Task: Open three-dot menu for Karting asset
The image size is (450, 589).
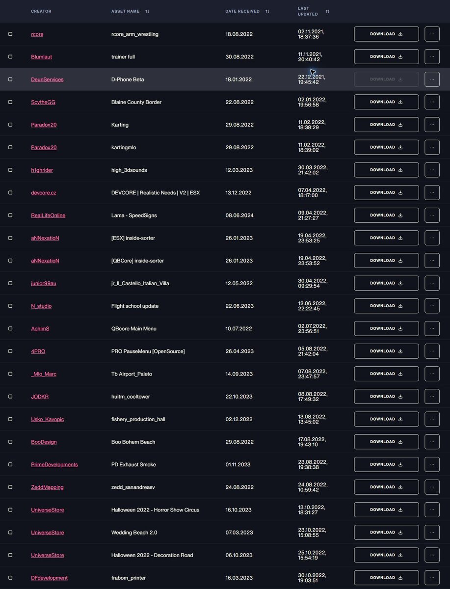Action: coord(432,125)
